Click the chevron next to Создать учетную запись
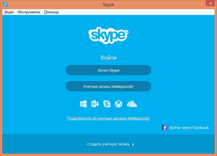The height and width of the screenshot is (156, 217). (x=133, y=145)
